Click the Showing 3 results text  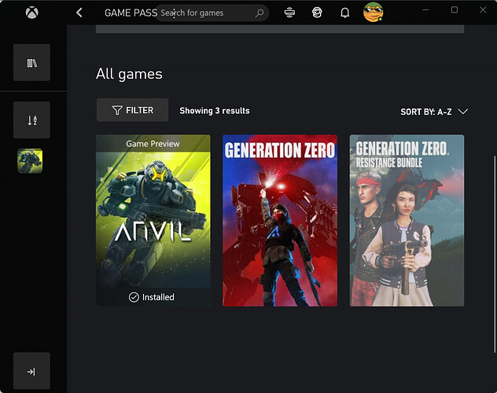(x=215, y=111)
